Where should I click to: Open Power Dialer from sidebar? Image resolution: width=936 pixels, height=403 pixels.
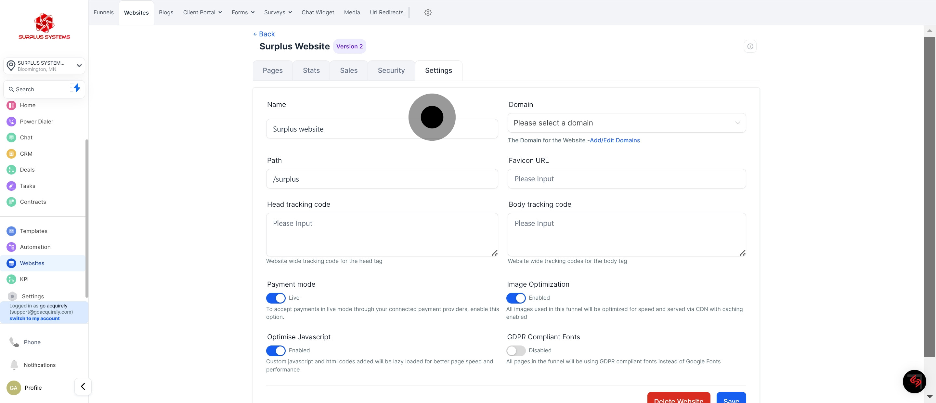point(36,121)
